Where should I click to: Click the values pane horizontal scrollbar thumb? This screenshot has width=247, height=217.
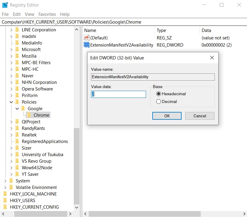(x=145, y=214)
